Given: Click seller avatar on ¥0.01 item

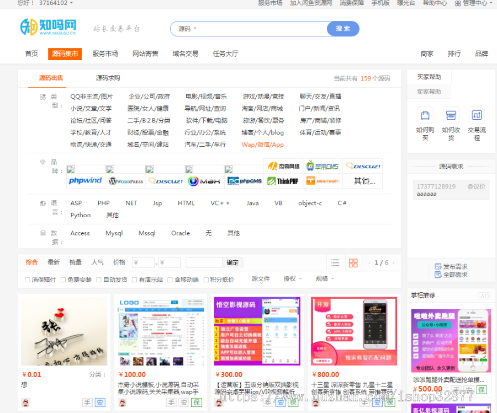Looking at the screenshot, I should pyautogui.click(x=25, y=402).
